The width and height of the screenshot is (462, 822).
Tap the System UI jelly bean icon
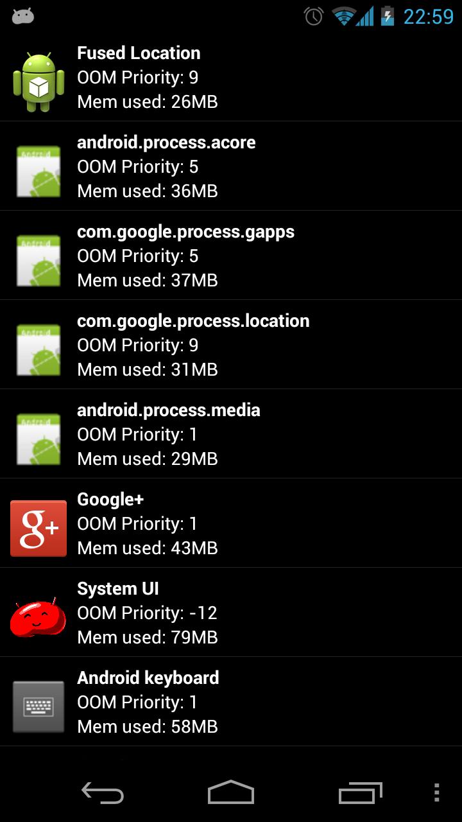click(38, 617)
